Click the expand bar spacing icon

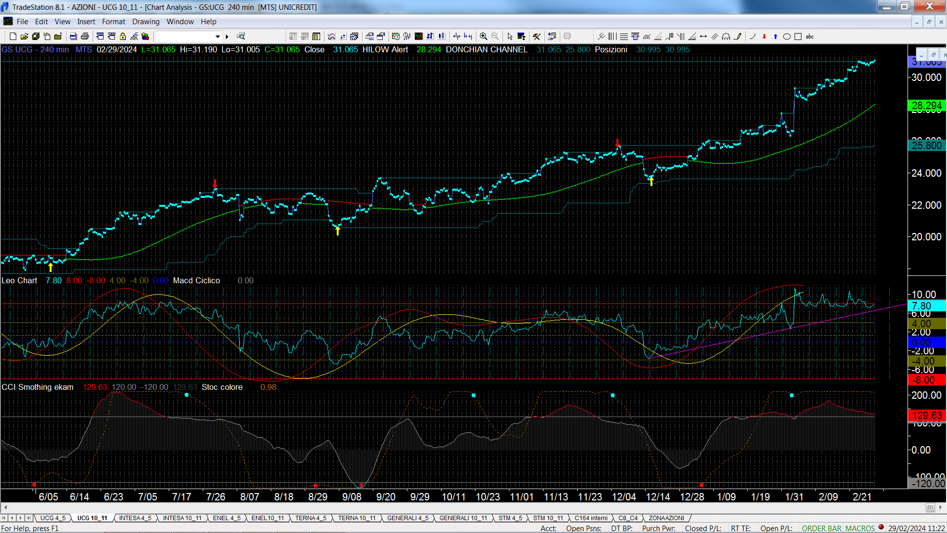[x=468, y=37]
